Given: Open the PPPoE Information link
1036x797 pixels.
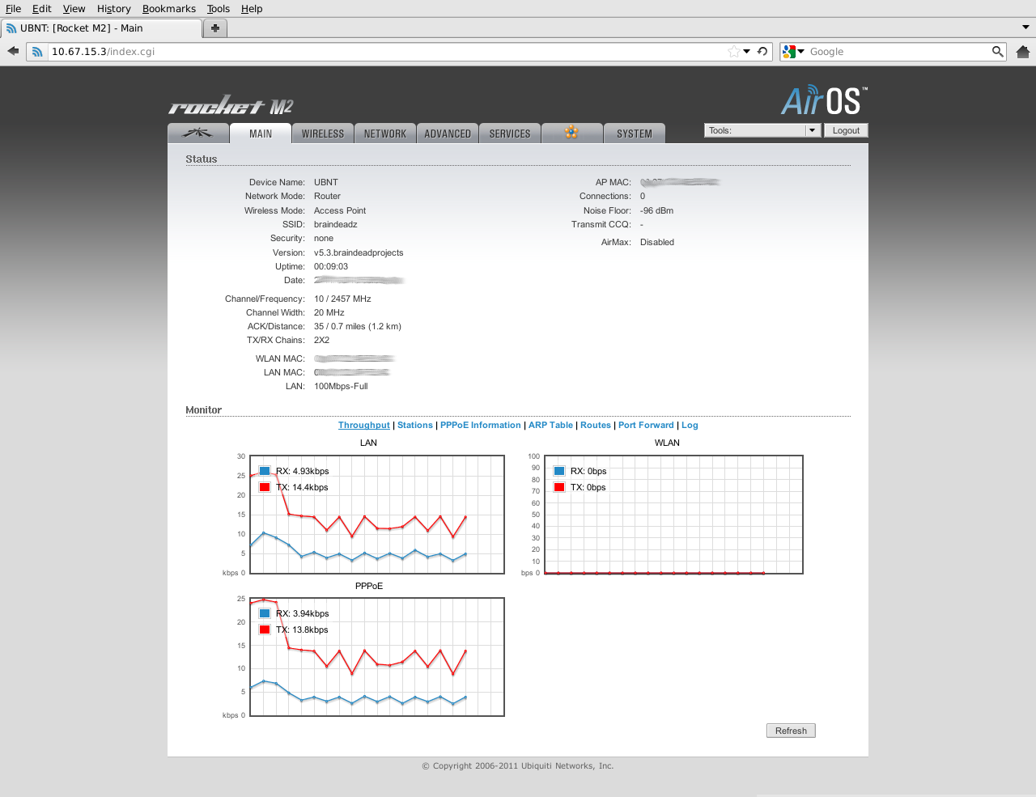Looking at the screenshot, I should pyautogui.click(x=481, y=425).
